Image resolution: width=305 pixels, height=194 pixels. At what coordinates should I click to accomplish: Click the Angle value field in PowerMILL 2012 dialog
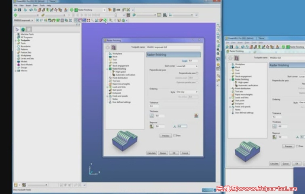(x=193, y=61)
